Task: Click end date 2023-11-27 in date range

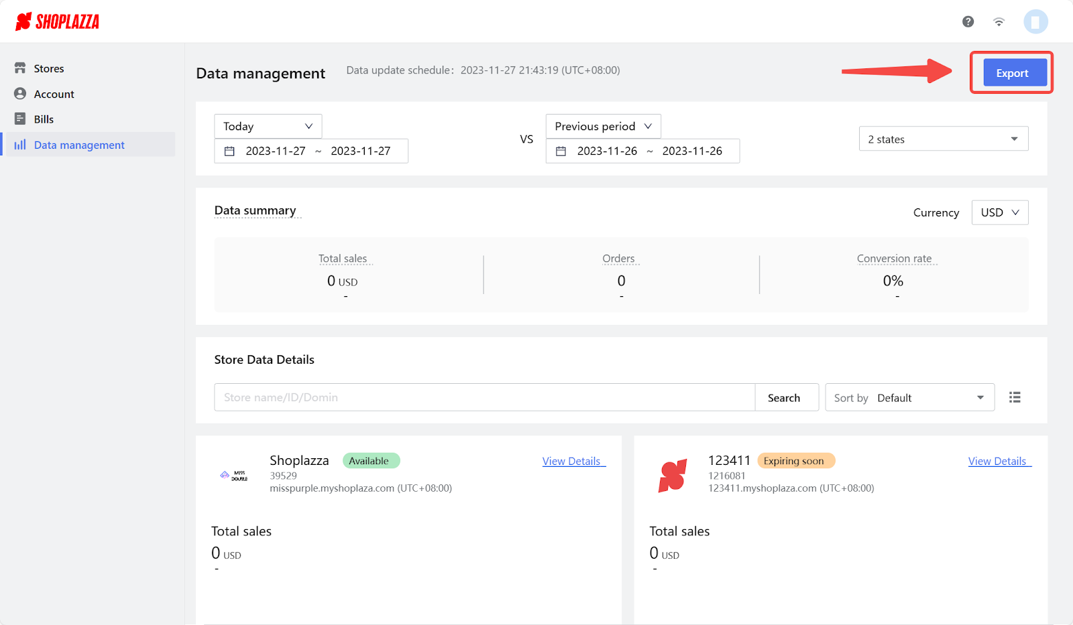Action: (x=361, y=151)
